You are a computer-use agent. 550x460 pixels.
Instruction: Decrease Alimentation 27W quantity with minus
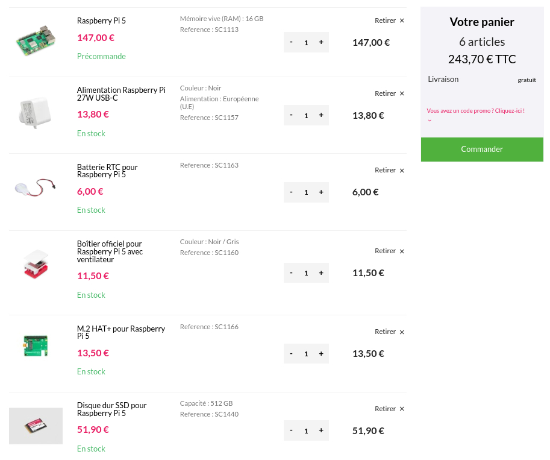[292, 115]
